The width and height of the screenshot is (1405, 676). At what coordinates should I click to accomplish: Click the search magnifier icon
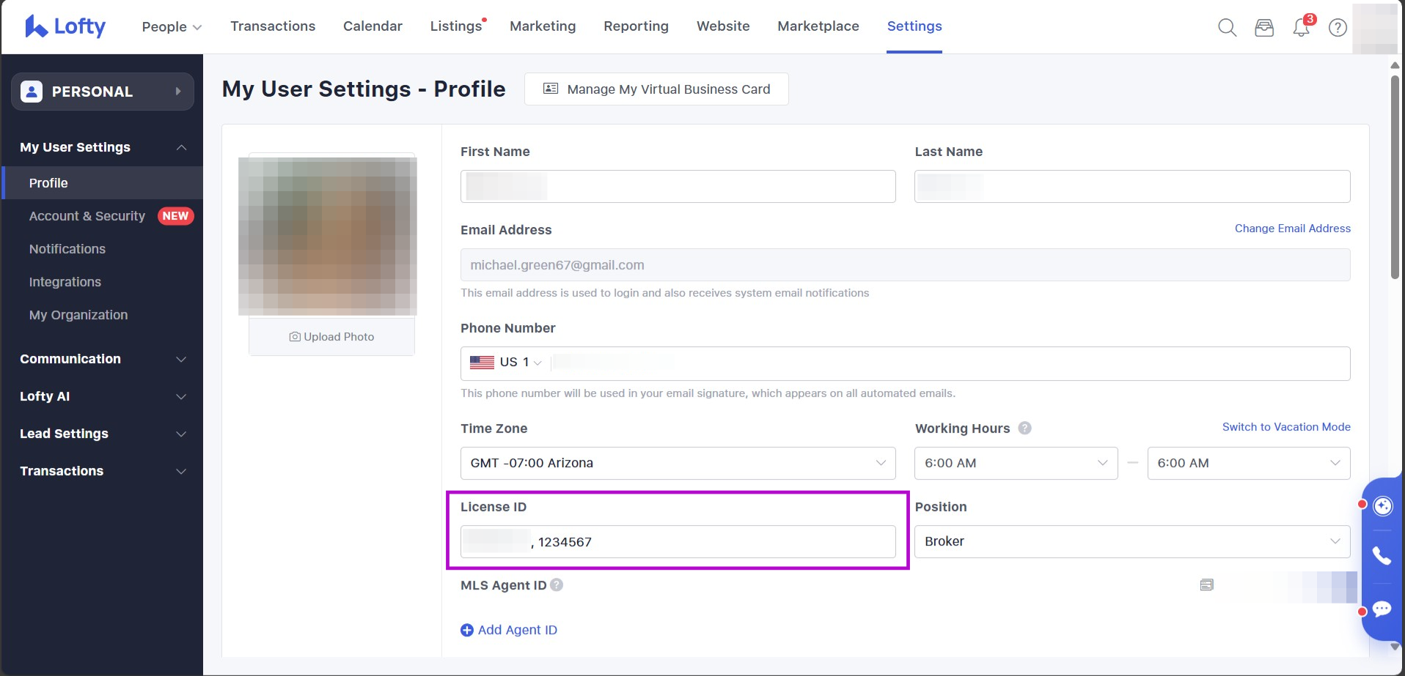point(1227,28)
